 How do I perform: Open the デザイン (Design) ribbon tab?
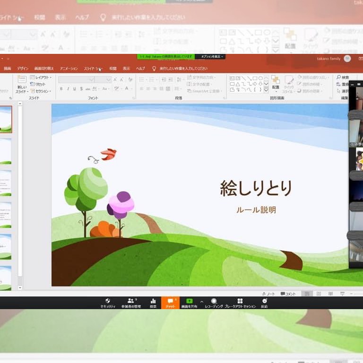coord(23,69)
